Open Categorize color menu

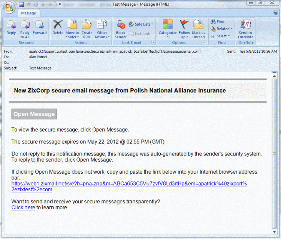coord(167,29)
